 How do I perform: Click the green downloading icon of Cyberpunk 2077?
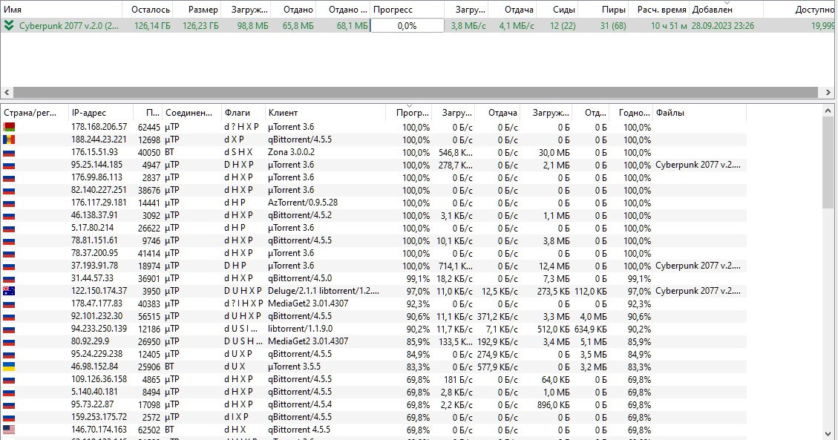pyautogui.click(x=9, y=25)
